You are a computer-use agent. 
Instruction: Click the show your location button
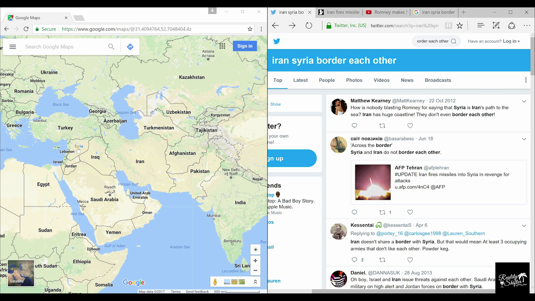click(255, 250)
